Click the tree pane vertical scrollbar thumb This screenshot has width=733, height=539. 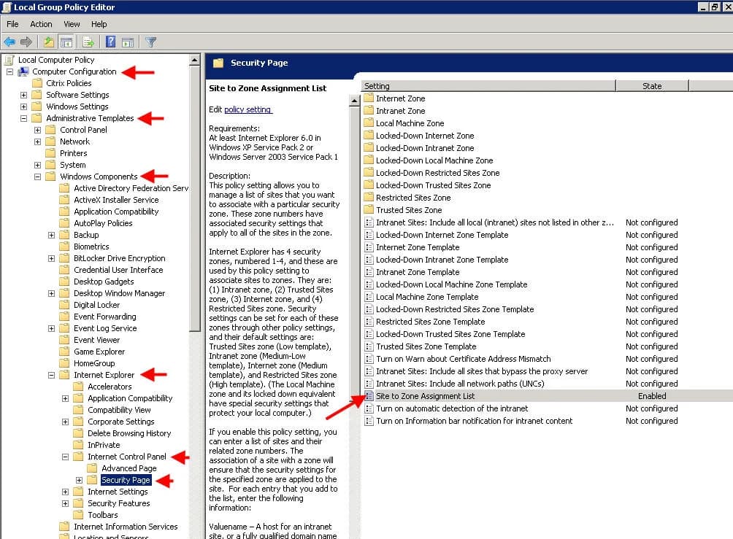[x=195, y=198]
